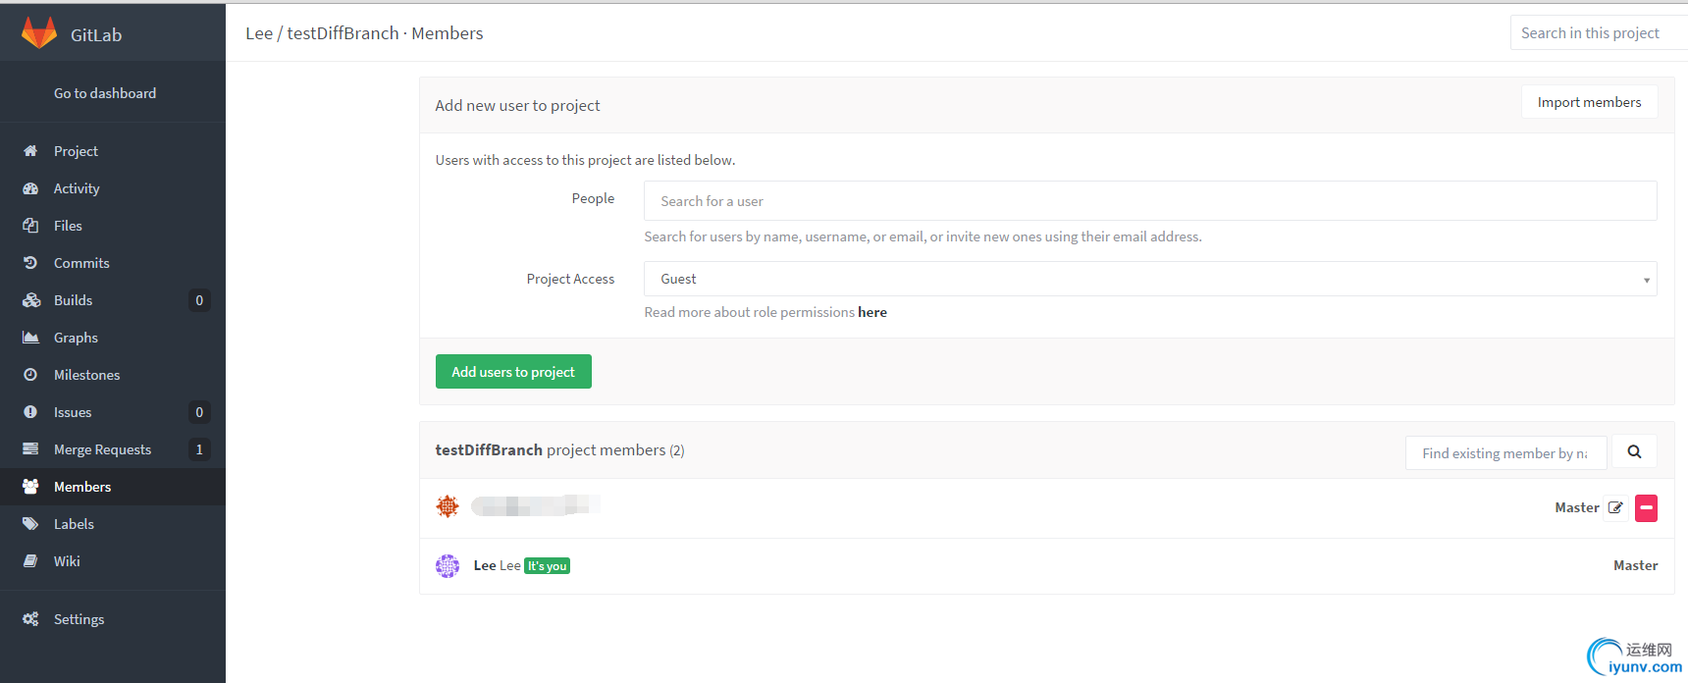Screen dimensions: 1688x683
Task: Click the Wiki book icon
Action: 30,561
